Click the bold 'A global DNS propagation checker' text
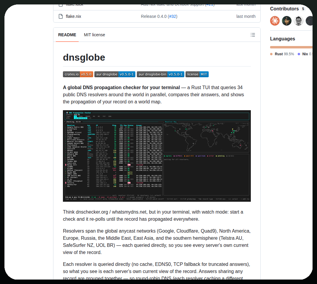Viewport: 317px width, 284px height. pos(121,87)
